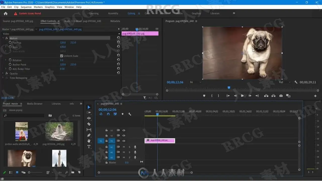This screenshot has width=322, height=181.
Task: Open the Full playback resolution dropdown
Action: tap(285, 82)
